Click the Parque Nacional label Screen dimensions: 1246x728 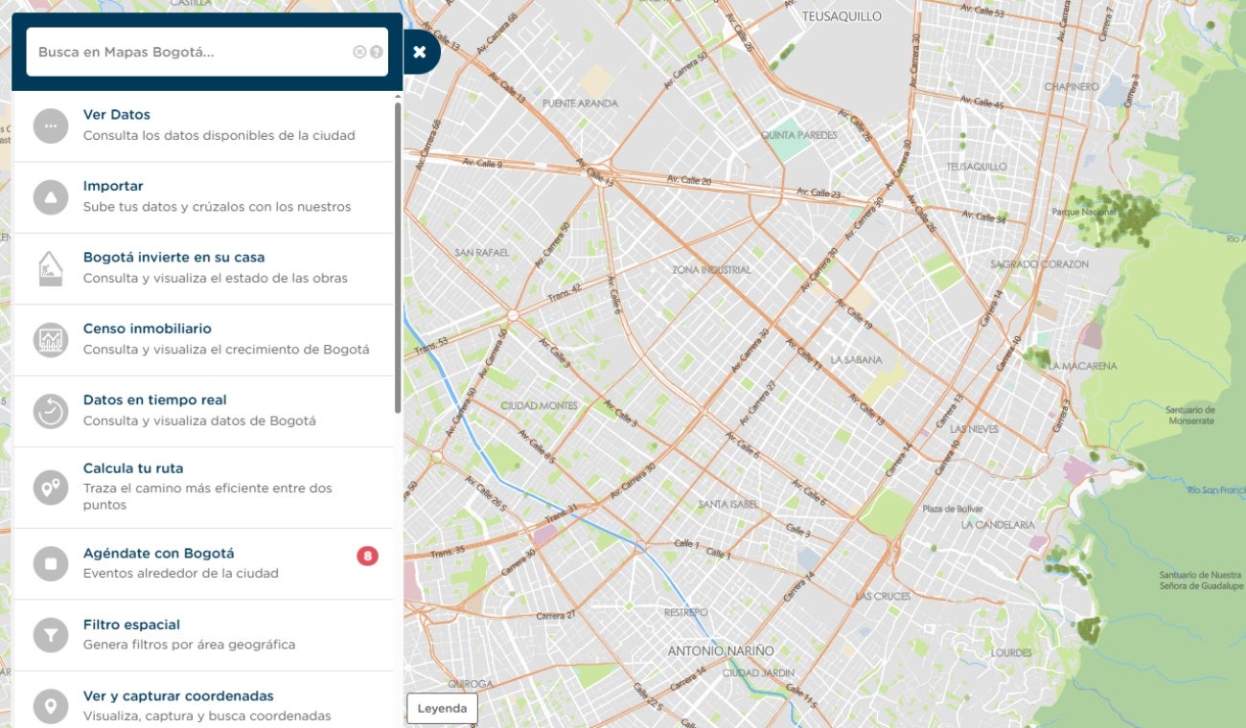point(1084,211)
